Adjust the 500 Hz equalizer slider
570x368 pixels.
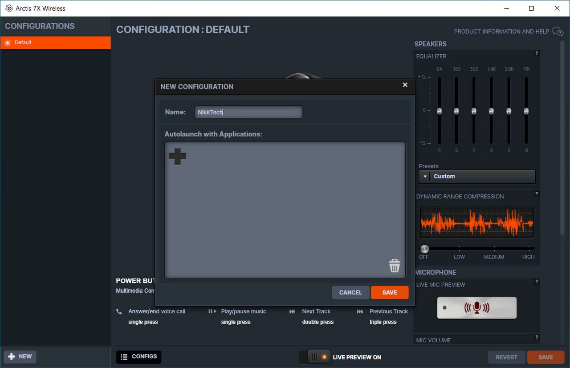[474, 111]
